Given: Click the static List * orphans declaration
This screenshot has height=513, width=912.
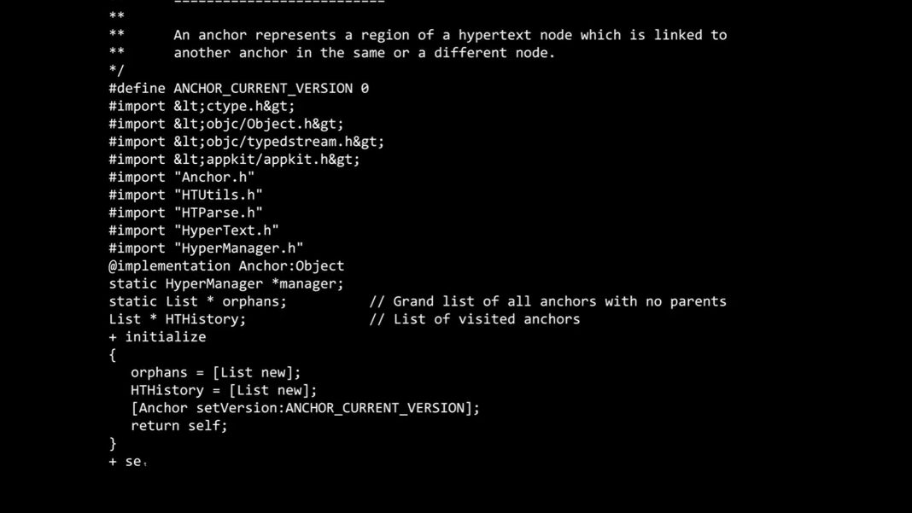Looking at the screenshot, I should tap(197, 301).
